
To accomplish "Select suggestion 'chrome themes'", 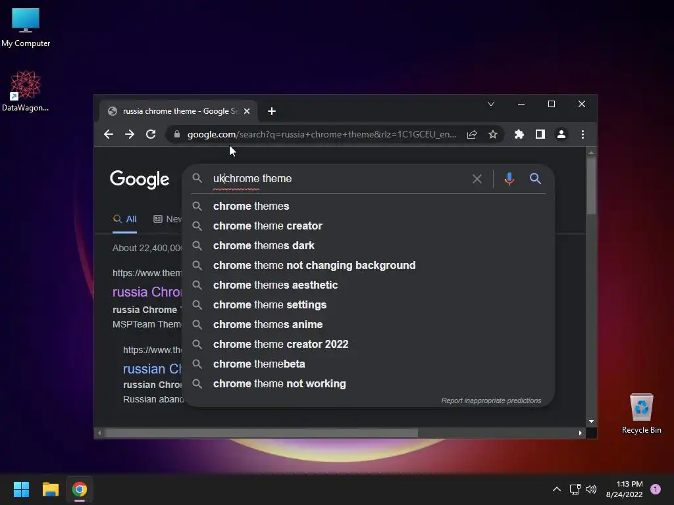I will pos(369,206).
